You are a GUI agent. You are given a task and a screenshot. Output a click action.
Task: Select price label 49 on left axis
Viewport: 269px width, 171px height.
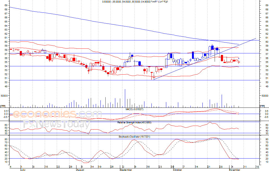click(6, 87)
